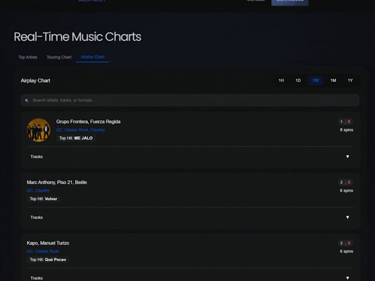Expand Tracks for Grupo Frontera card
This screenshot has width=375, height=281.
pos(190,157)
